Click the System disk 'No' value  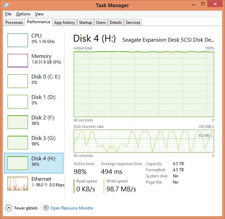click(x=176, y=176)
